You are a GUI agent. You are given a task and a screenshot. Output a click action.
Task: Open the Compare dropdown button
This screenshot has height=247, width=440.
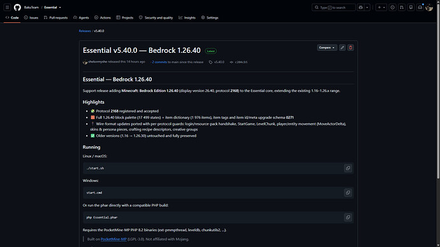(327, 48)
